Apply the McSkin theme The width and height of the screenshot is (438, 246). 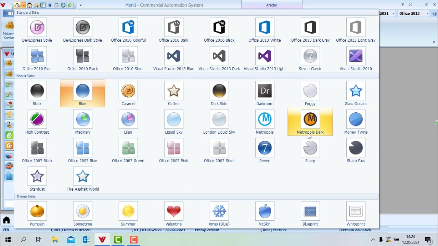point(265,214)
